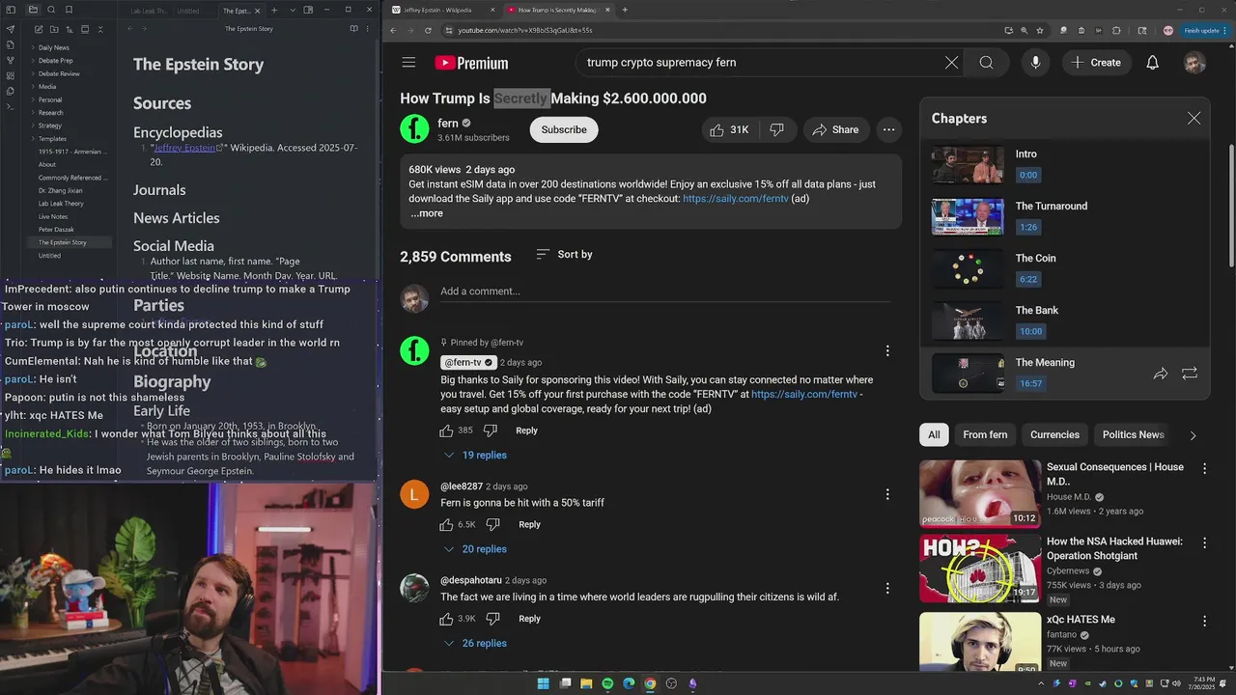Search with voice microphone icon
Viewport: 1236px width, 695px height.
click(1035, 63)
